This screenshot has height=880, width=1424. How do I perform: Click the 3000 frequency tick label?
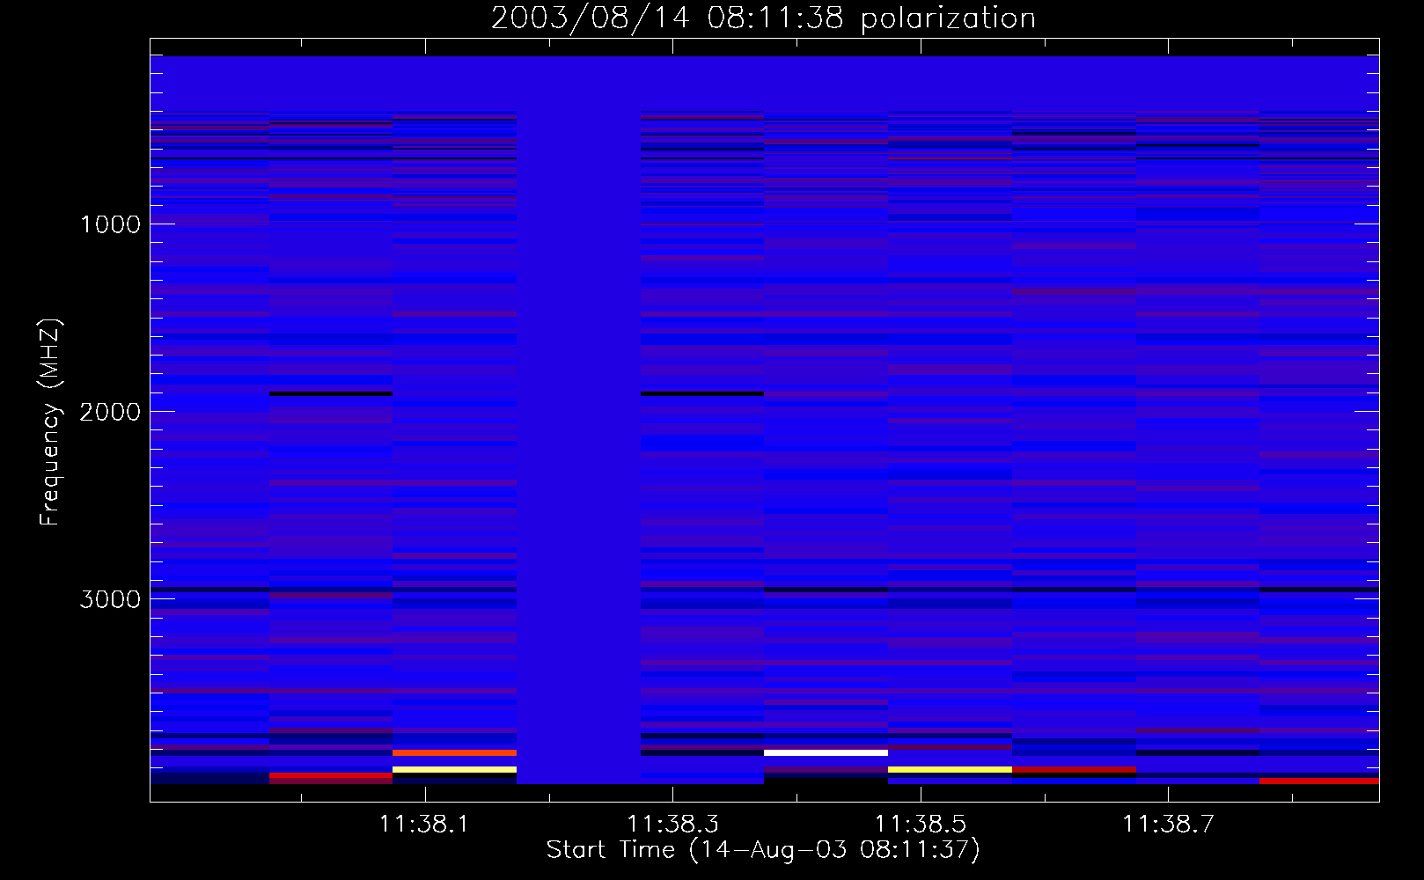click(110, 599)
